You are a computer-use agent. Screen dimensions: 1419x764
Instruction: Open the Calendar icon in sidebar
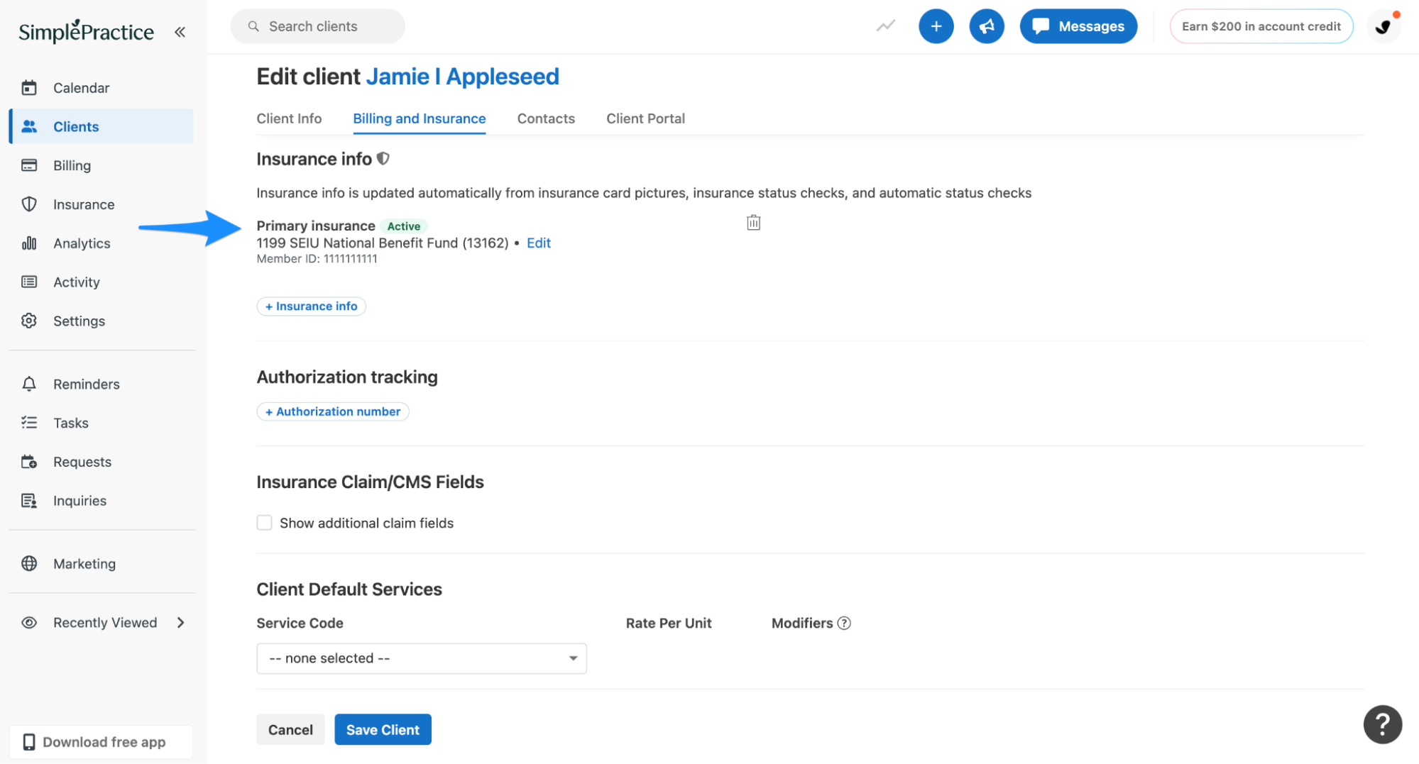click(29, 88)
